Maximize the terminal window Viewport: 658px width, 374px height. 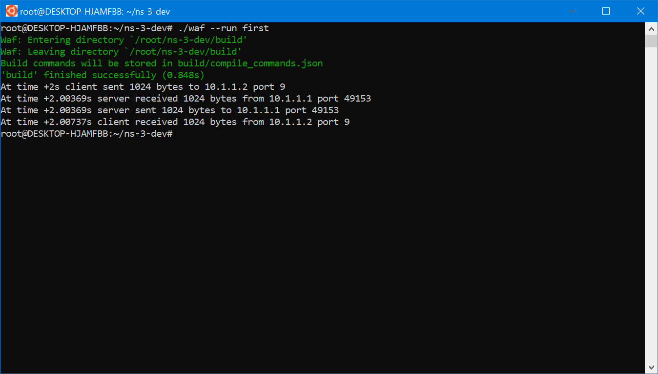click(606, 11)
